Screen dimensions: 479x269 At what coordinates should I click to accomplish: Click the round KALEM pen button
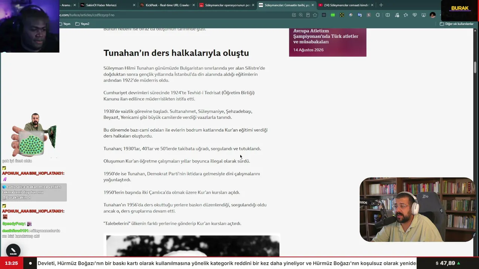pyautogui.click(x=13, y=251)
